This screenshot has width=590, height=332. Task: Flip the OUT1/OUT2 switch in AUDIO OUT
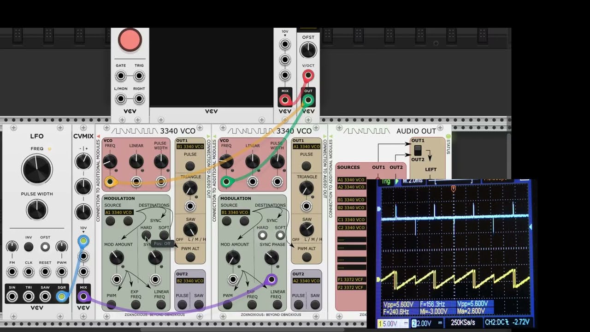(418, 150)
